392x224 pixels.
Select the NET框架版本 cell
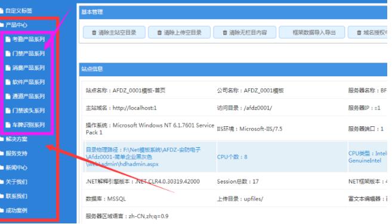[368, 181]
